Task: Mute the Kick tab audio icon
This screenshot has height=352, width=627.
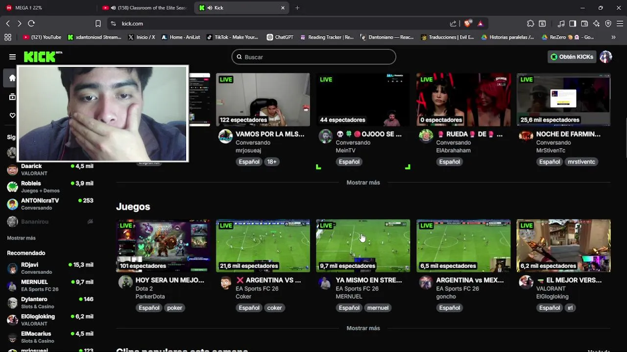Action: pos(210,8)
